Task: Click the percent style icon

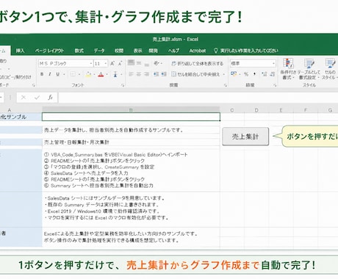Action: coord(246,74)
